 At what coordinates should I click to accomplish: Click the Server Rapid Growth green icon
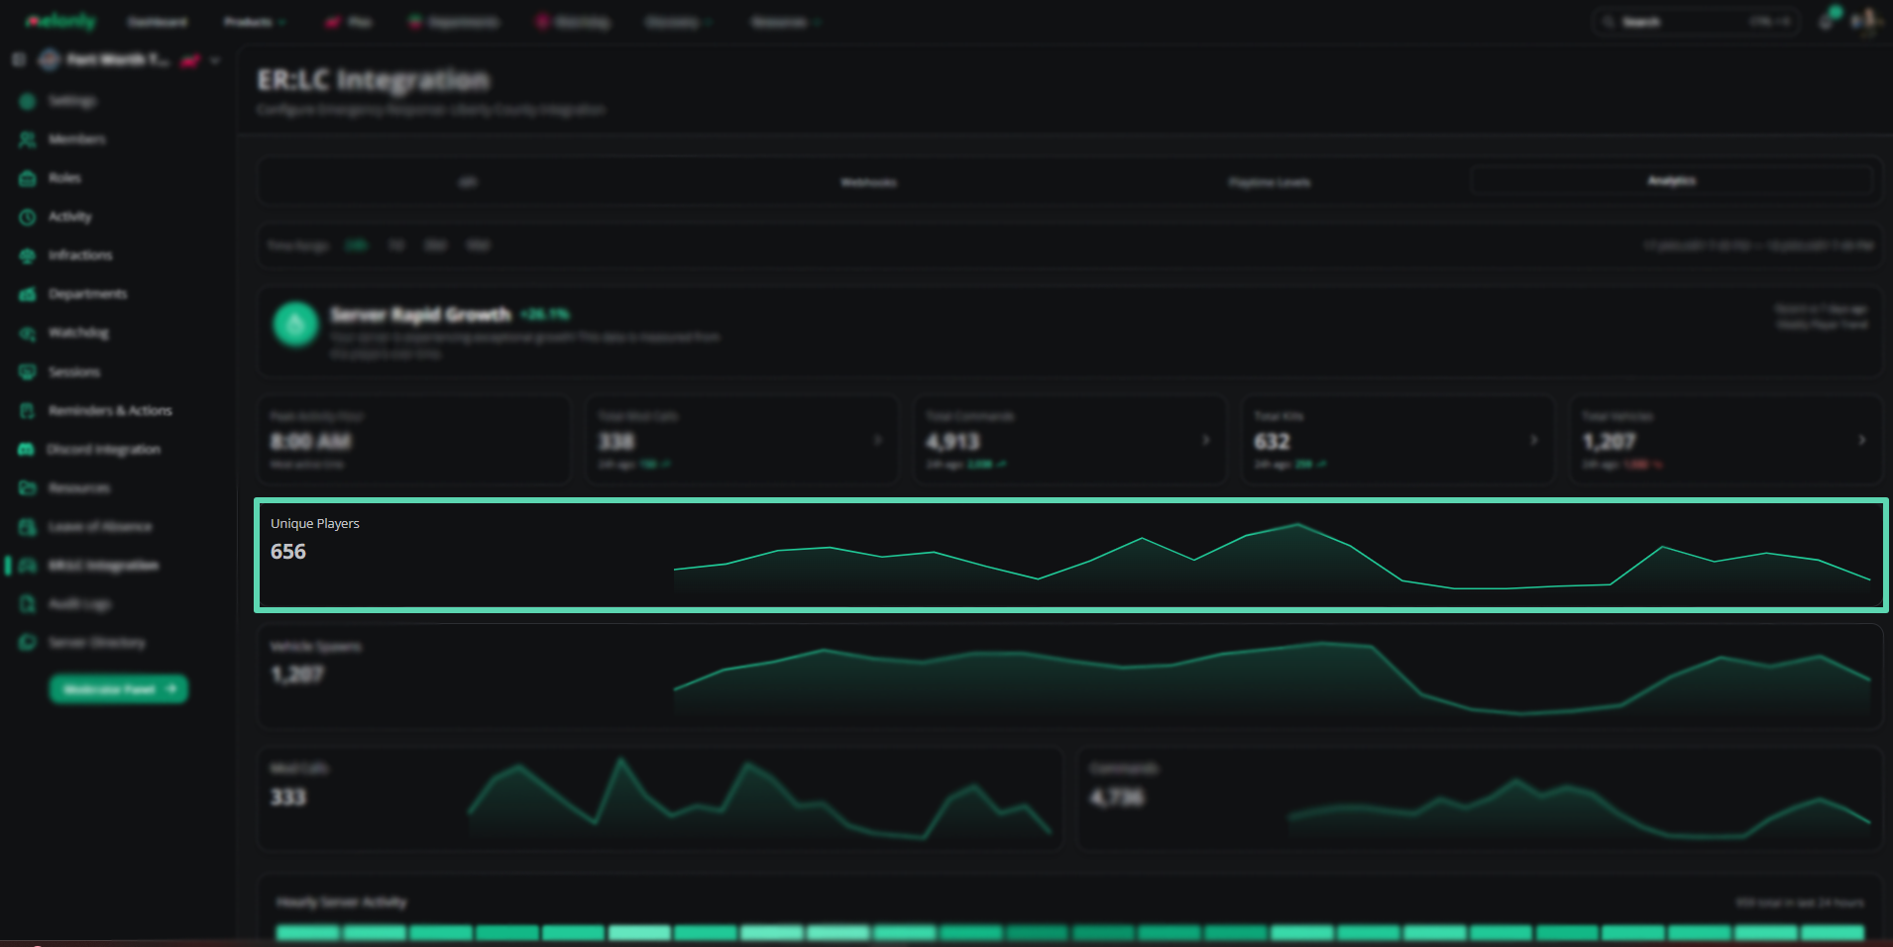tap(295, 324)
